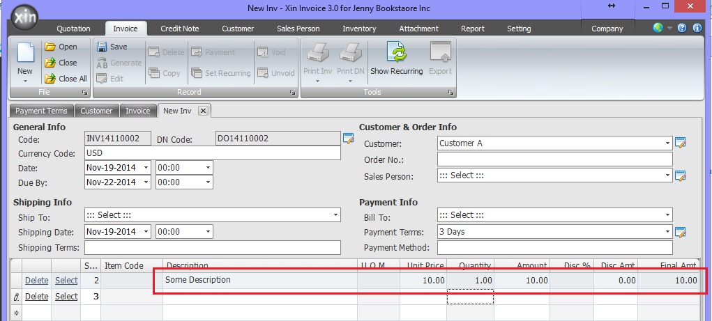Click the Set Recurring button
The width and height of the screenshot is (712, 321).
220,73
